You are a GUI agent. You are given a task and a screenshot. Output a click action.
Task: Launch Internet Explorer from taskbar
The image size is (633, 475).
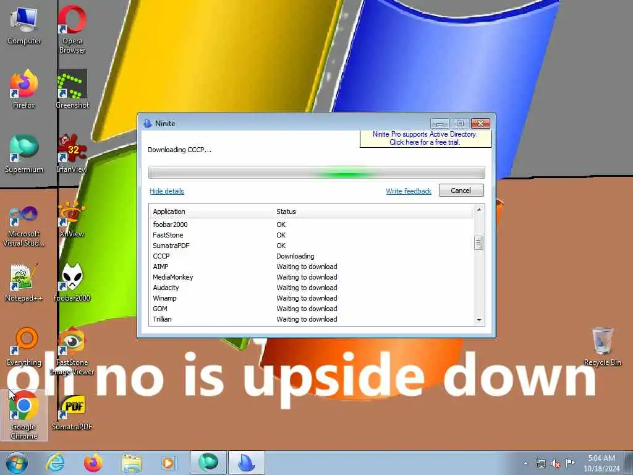[x=55, y=463]
